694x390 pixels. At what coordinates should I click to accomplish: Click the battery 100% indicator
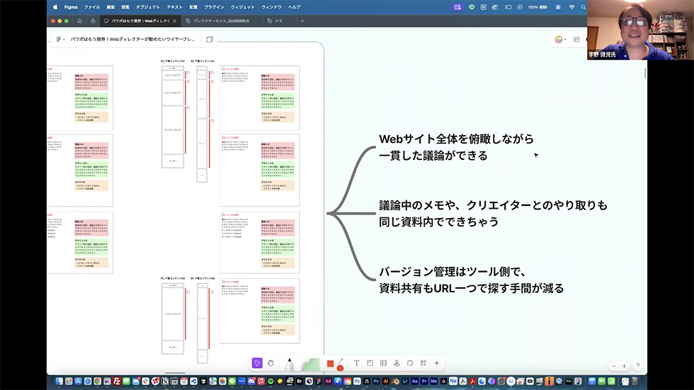537,7
